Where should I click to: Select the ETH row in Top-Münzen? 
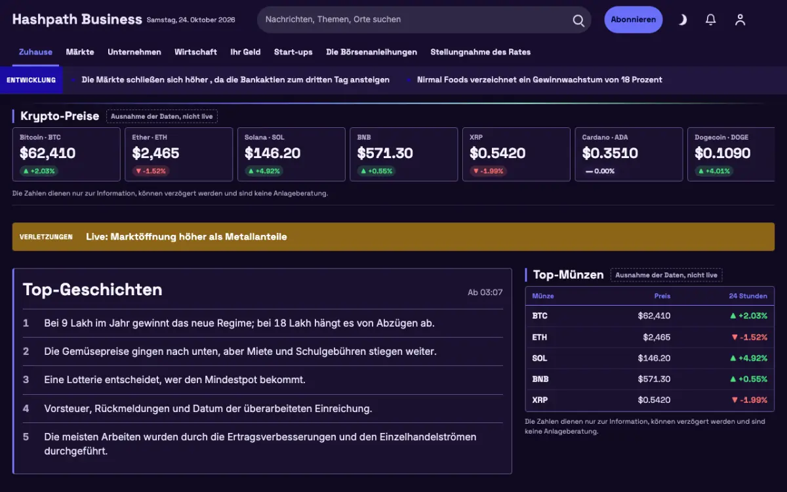tap(649, 337)
